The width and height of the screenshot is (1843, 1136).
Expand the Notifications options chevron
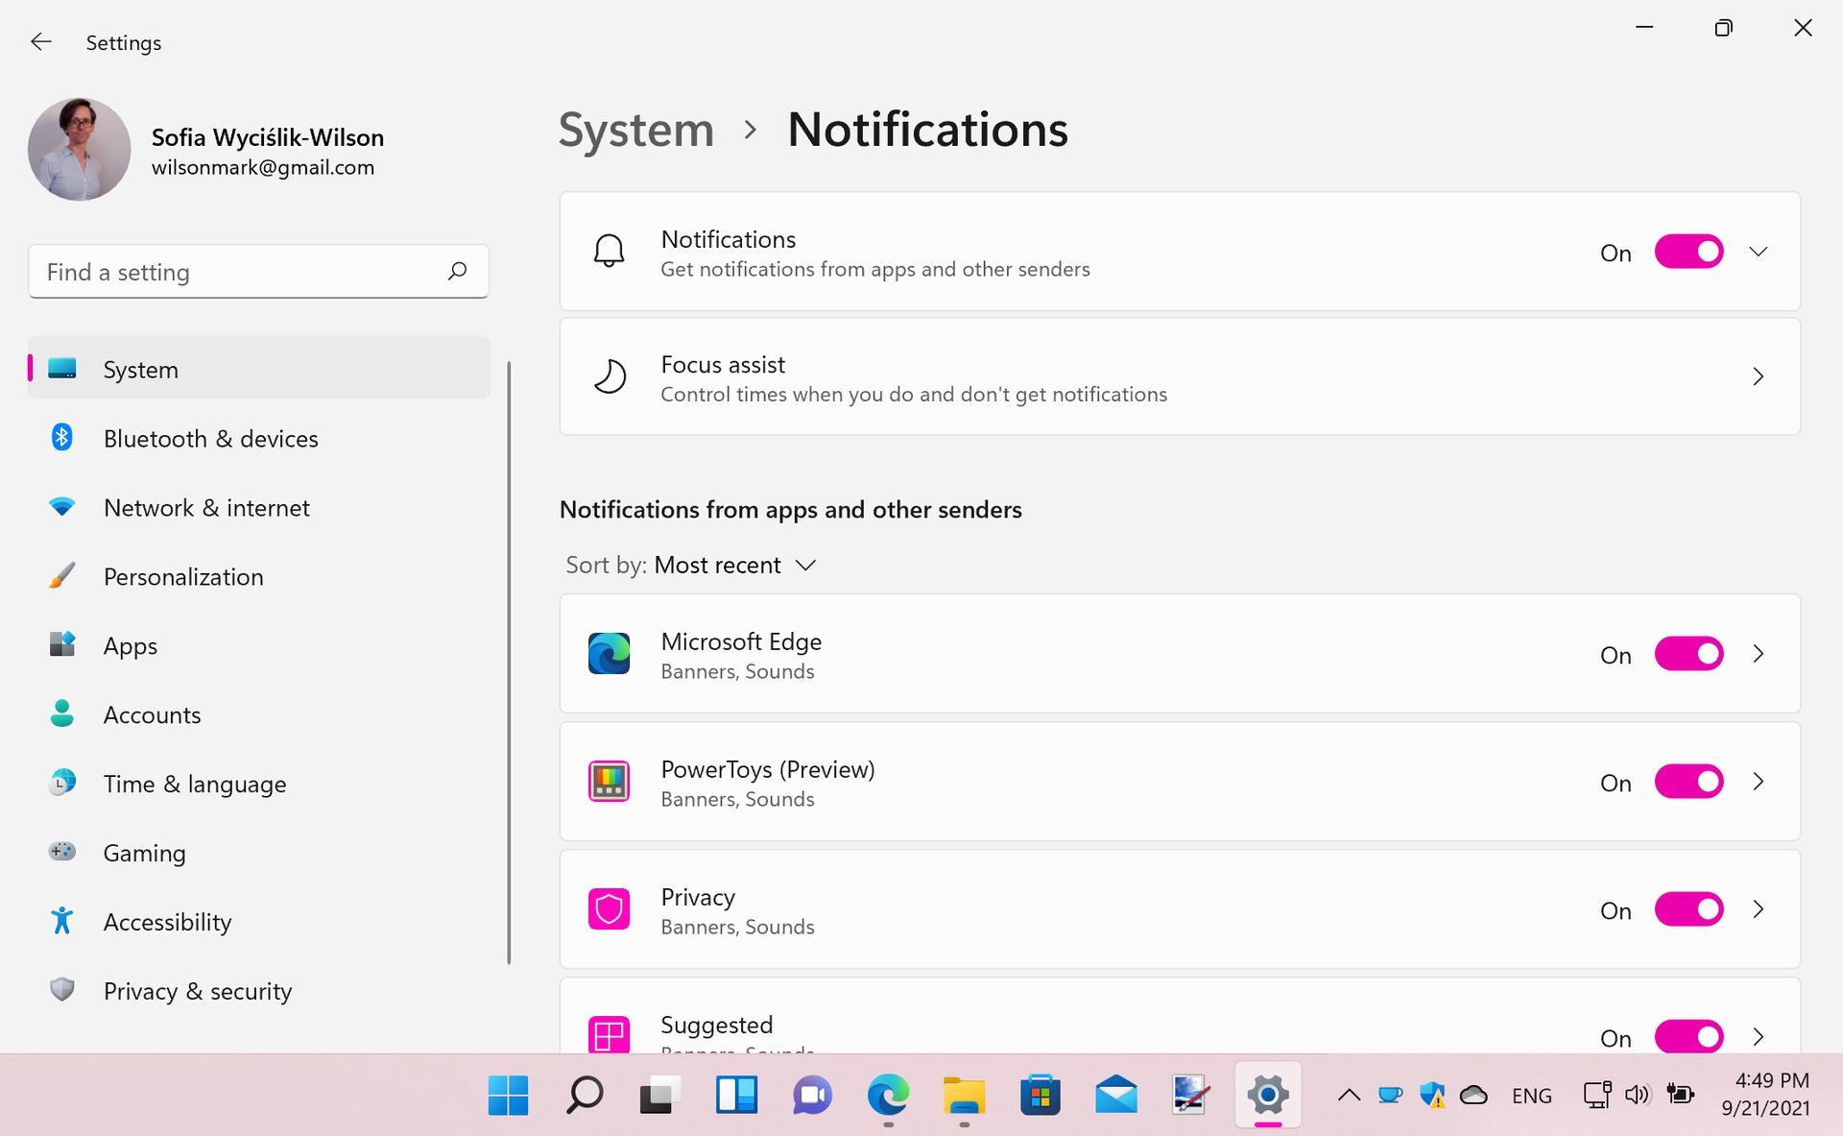(x=1759, y=252)
